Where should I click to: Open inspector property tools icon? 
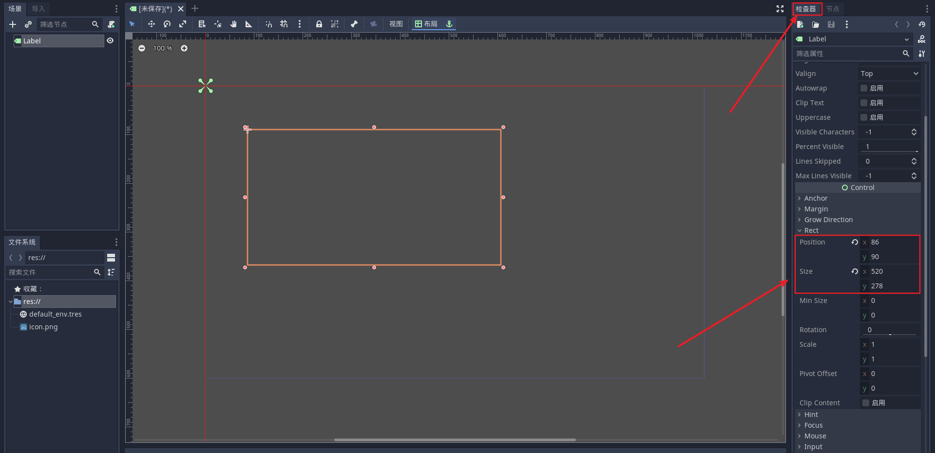pos(922,54)
